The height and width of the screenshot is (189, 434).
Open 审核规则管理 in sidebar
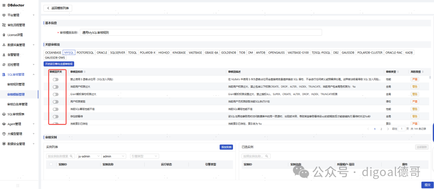(16, 84)
